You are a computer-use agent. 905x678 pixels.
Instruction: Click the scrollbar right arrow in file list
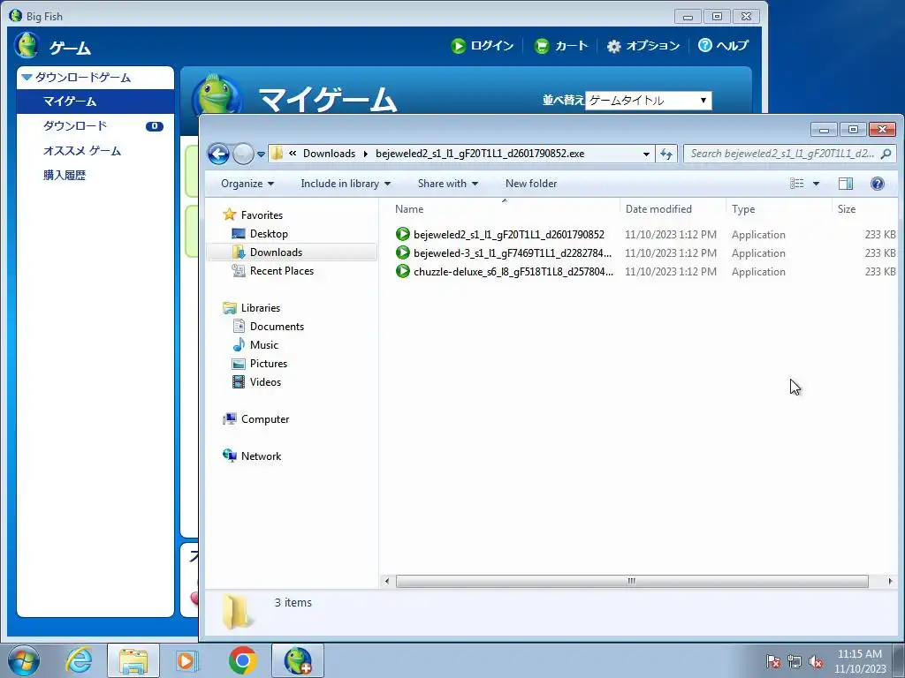pyautogui.click(x=890, y=581)
